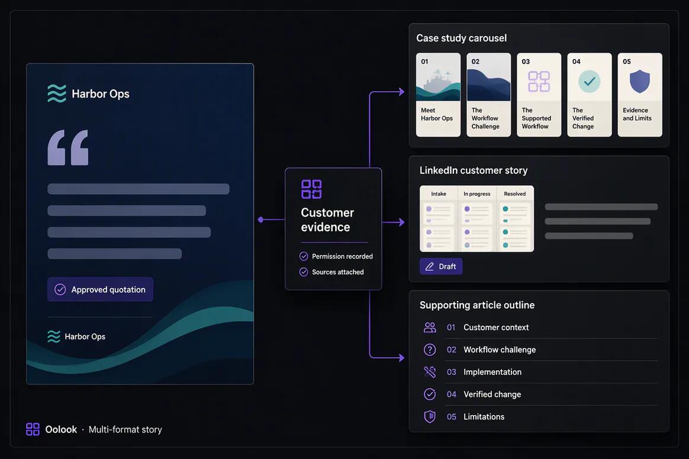Click the shield icon on card 05

pos(640,81)
